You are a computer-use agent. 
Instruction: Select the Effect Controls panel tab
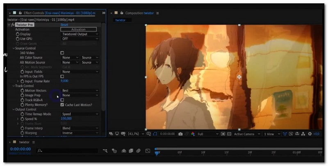point(59,13)
